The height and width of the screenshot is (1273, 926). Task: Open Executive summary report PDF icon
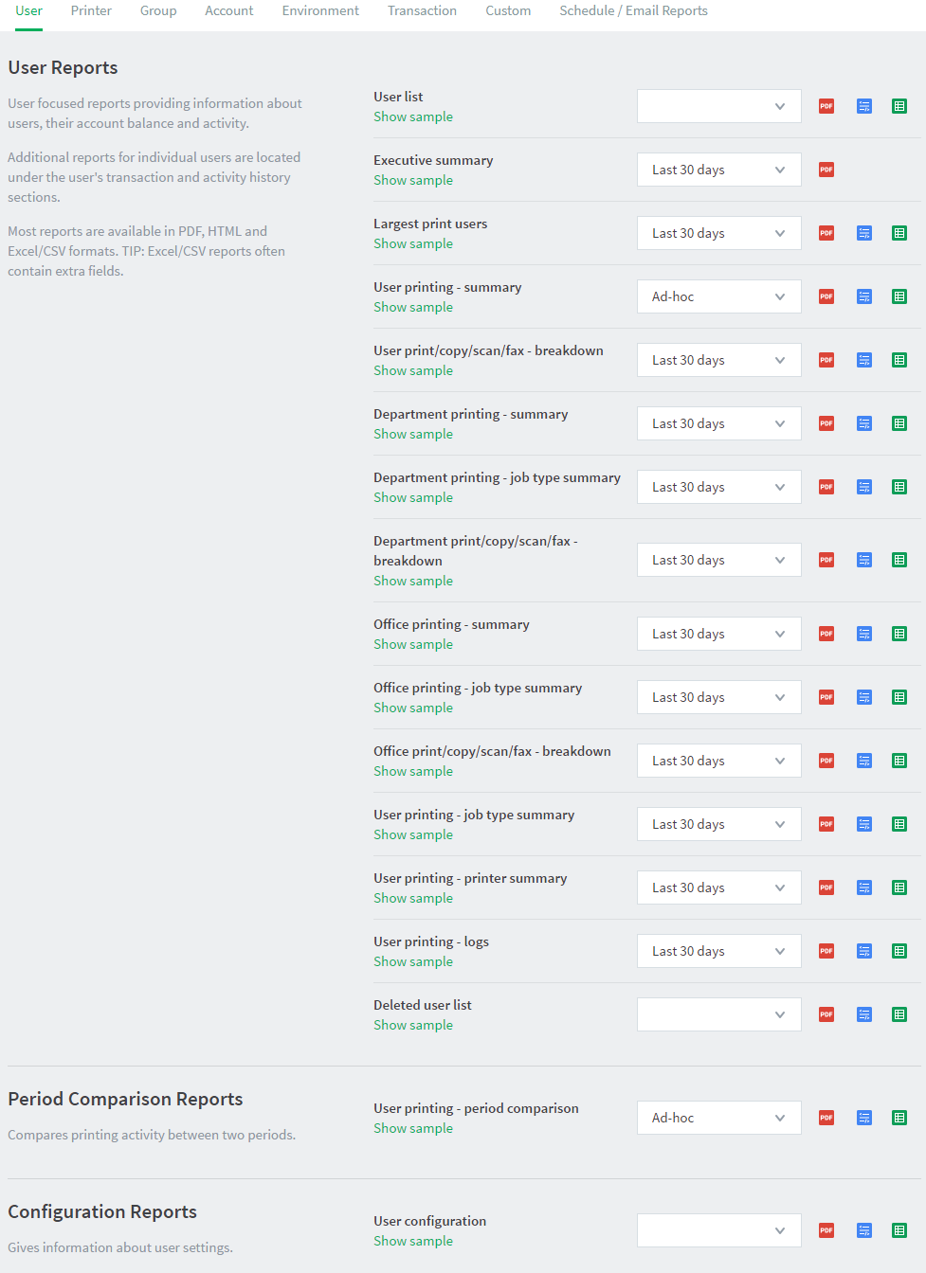826,170
